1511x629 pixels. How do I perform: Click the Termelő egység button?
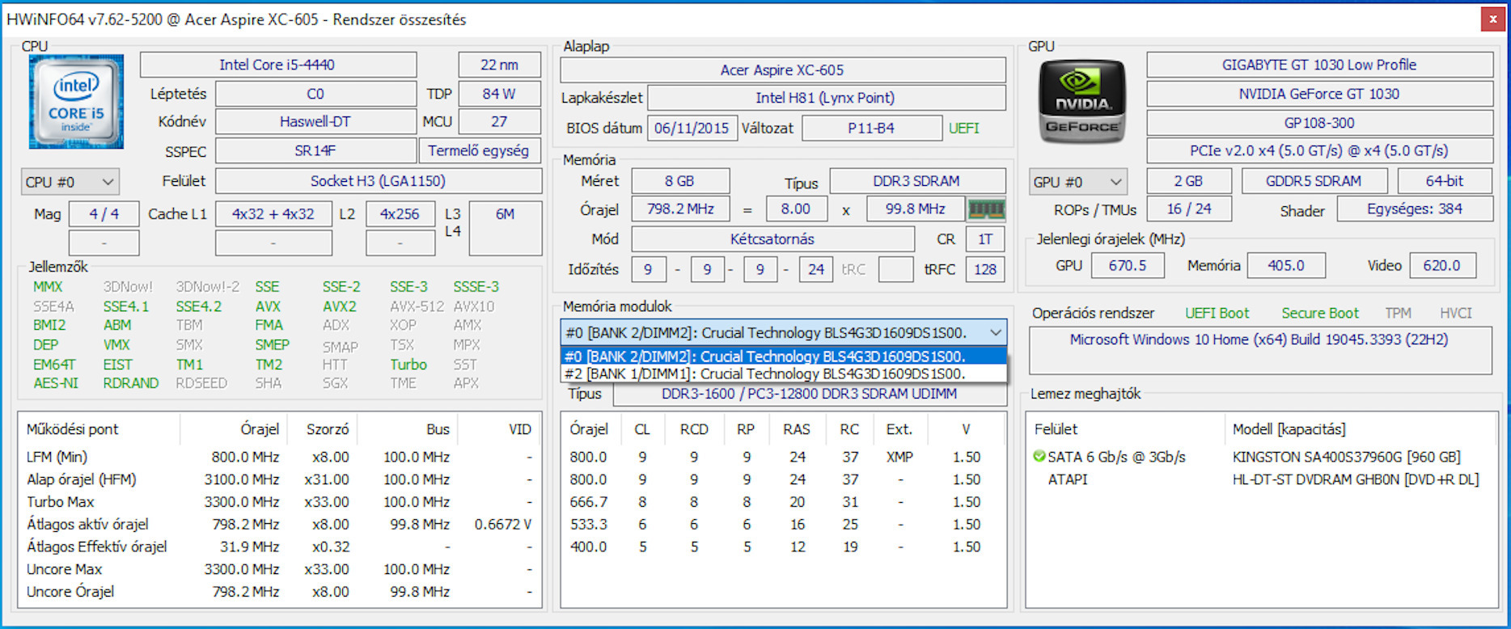tap(479, 150)
